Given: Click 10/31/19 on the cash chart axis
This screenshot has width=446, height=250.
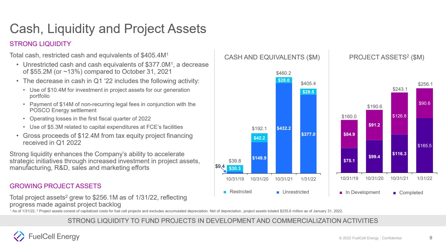Looking at the screenshot, I should [x=235, y=179].
